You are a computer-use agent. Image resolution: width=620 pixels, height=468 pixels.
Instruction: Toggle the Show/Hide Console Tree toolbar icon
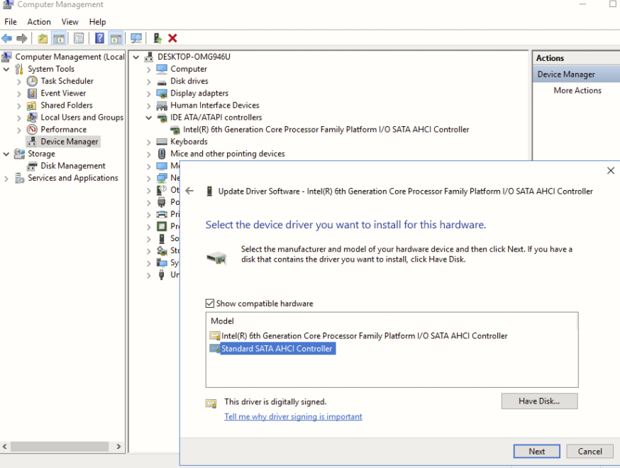tap(59, 38)
